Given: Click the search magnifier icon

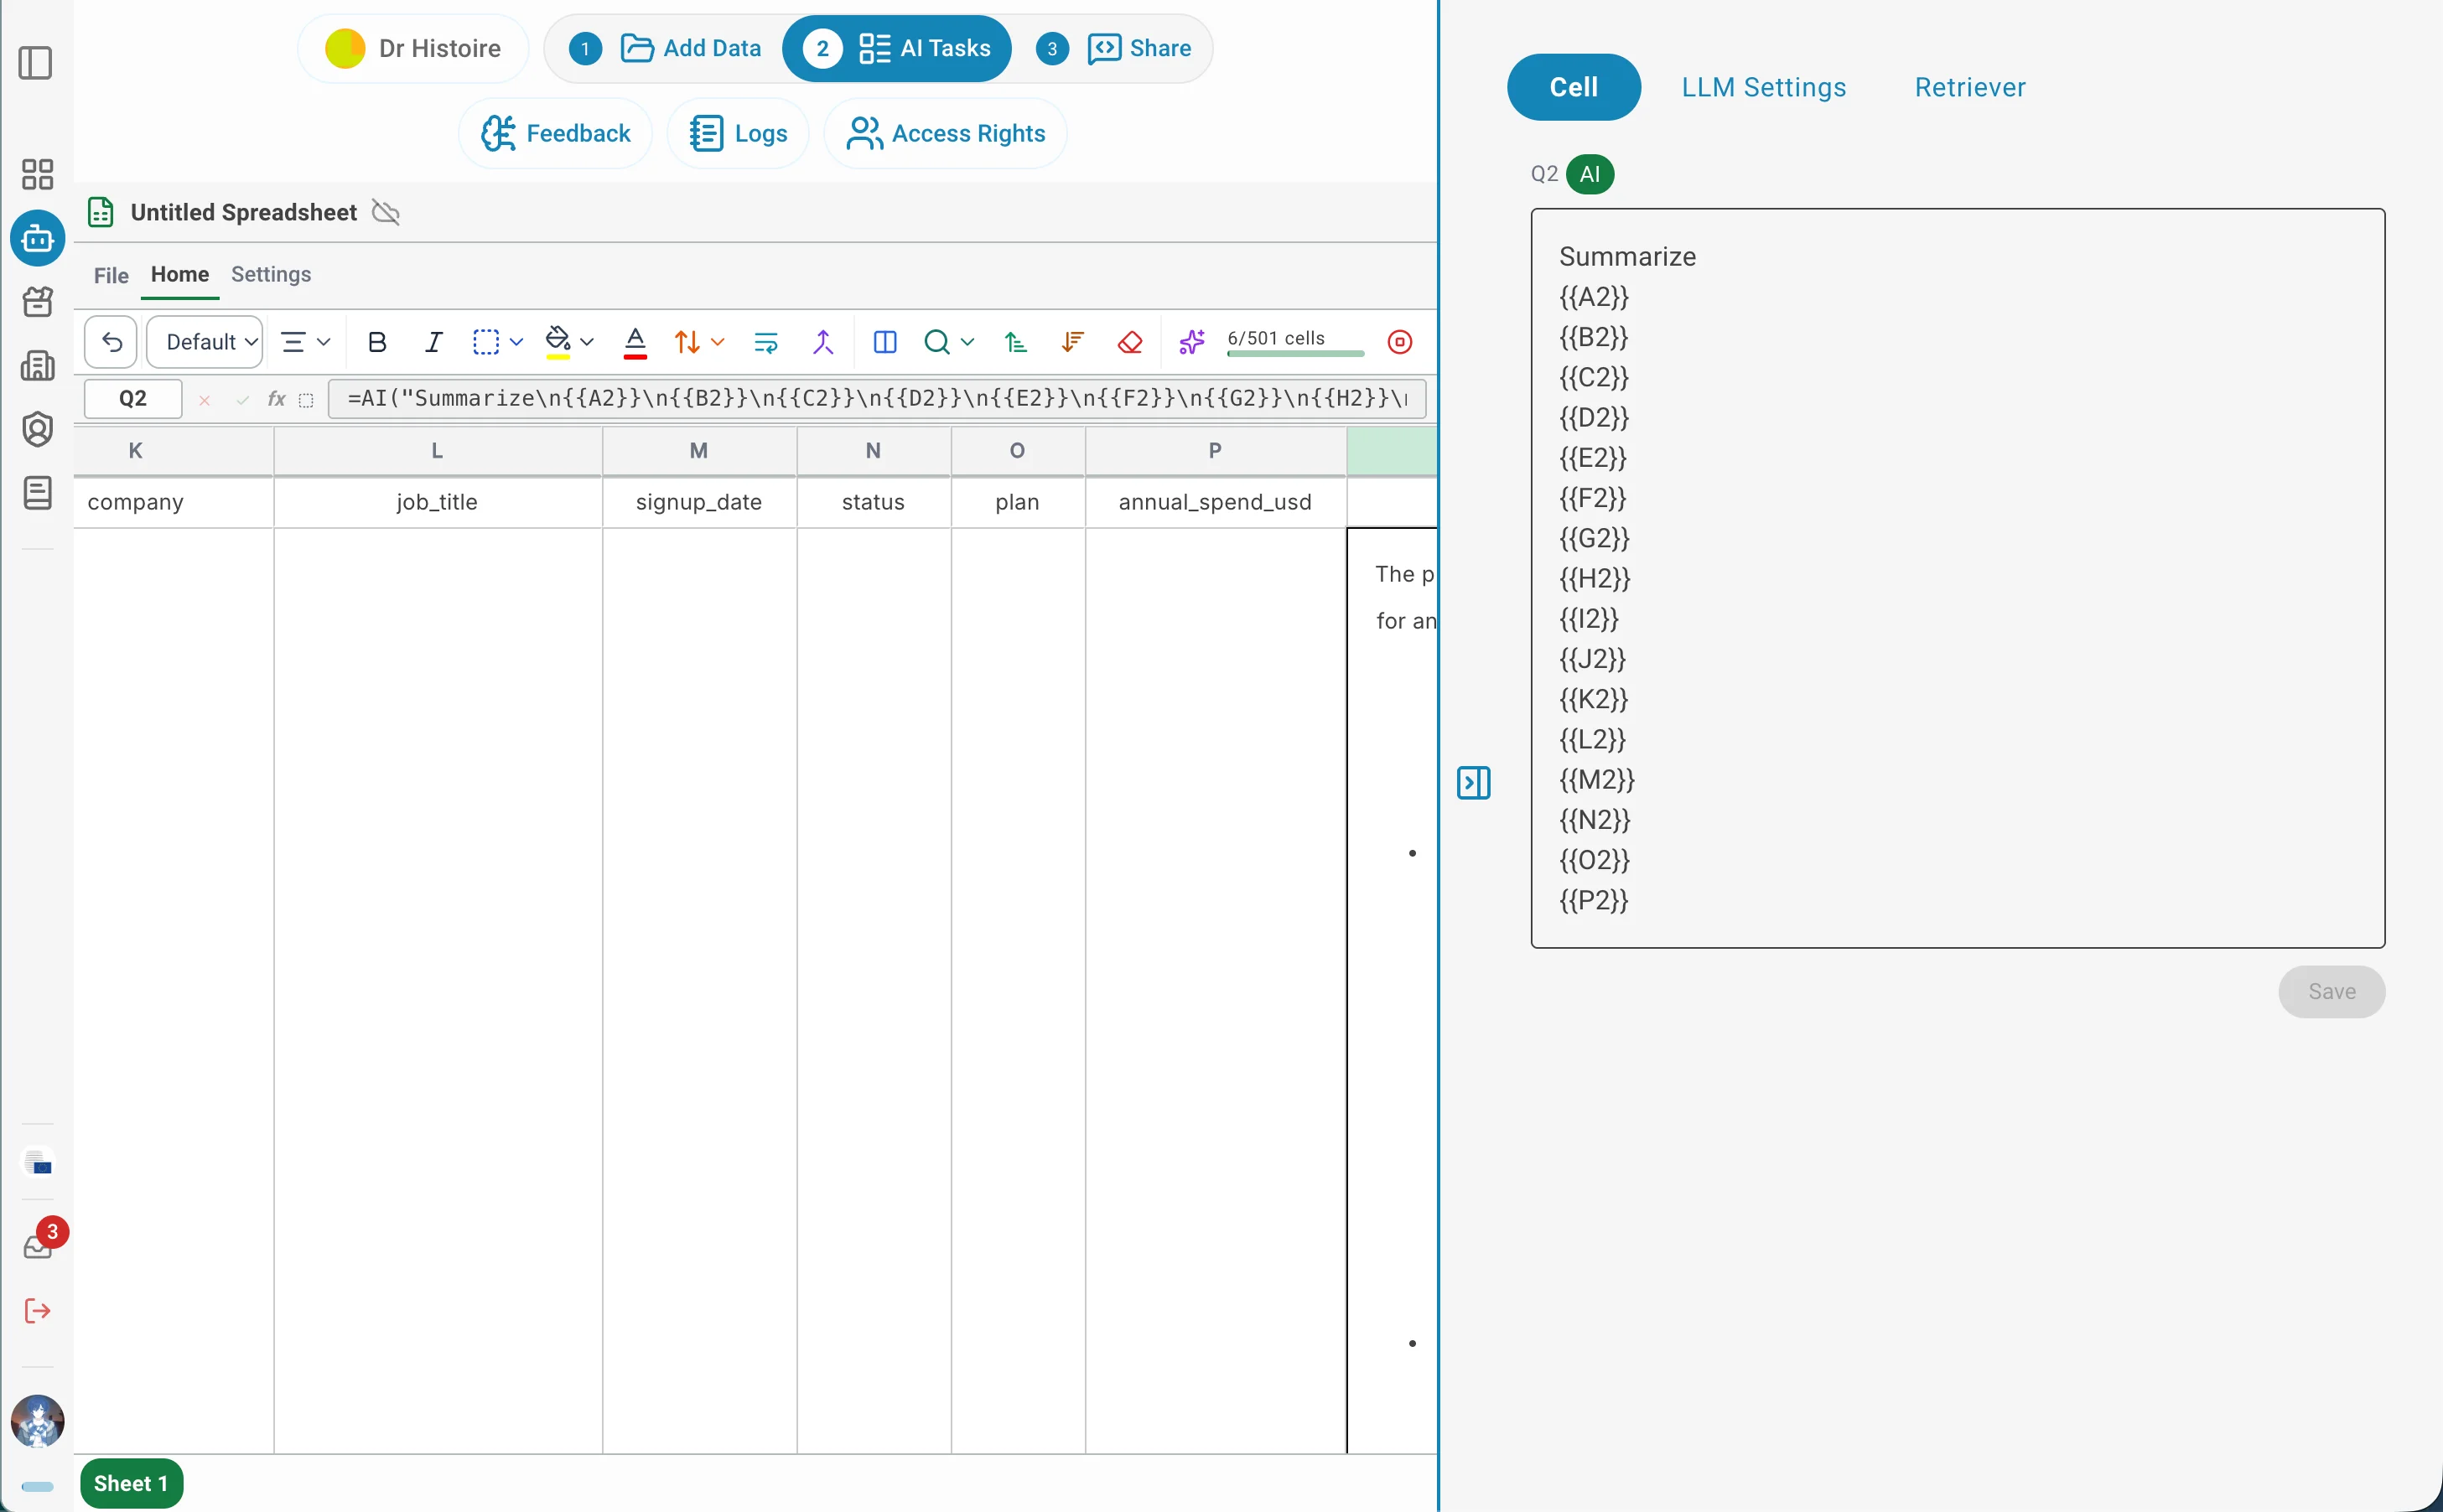Looking at the screenshot, I should [937, 342].
